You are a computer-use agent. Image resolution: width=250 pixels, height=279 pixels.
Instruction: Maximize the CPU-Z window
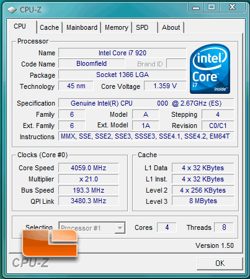(212, 7)
